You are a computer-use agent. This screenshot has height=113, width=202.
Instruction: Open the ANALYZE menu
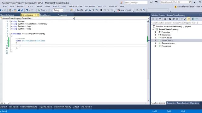pos(102,6)
